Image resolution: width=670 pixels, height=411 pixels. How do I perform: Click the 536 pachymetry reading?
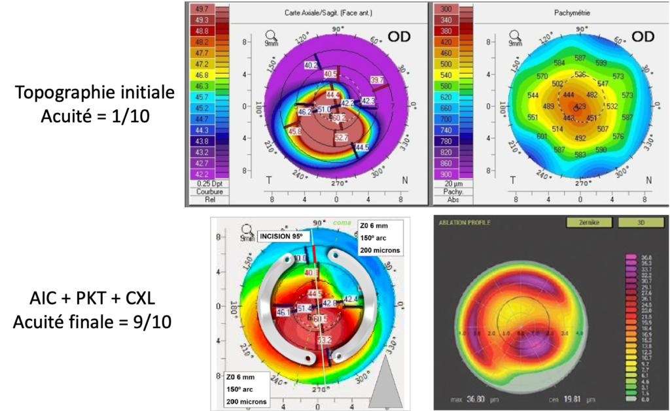(x=580, y=74)
